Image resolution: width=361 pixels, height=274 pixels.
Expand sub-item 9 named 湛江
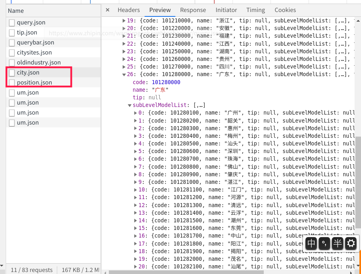(135, 182)
